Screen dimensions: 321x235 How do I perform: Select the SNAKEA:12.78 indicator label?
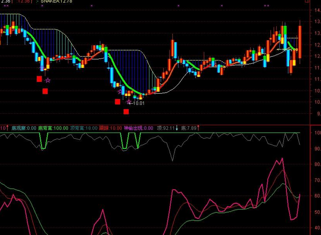click(x=57, y=1)
